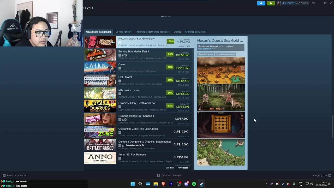334x188 pixels.
Task: Open Próximos lanzamientos populares tab
Action: click(152, 32)
